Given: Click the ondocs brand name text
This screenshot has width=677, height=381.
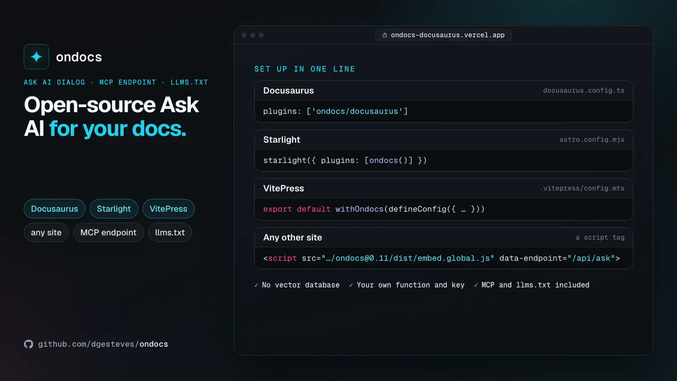Looking at the screenshot, I should [79, 57].
